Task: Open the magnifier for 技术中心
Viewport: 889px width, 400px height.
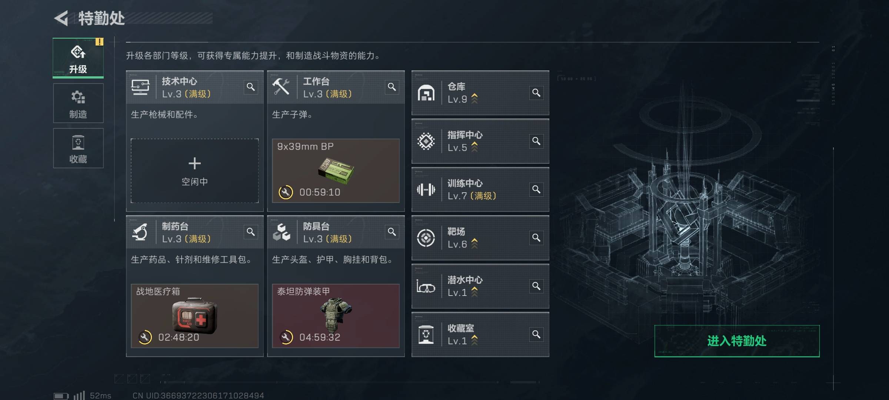Action: 251,87
